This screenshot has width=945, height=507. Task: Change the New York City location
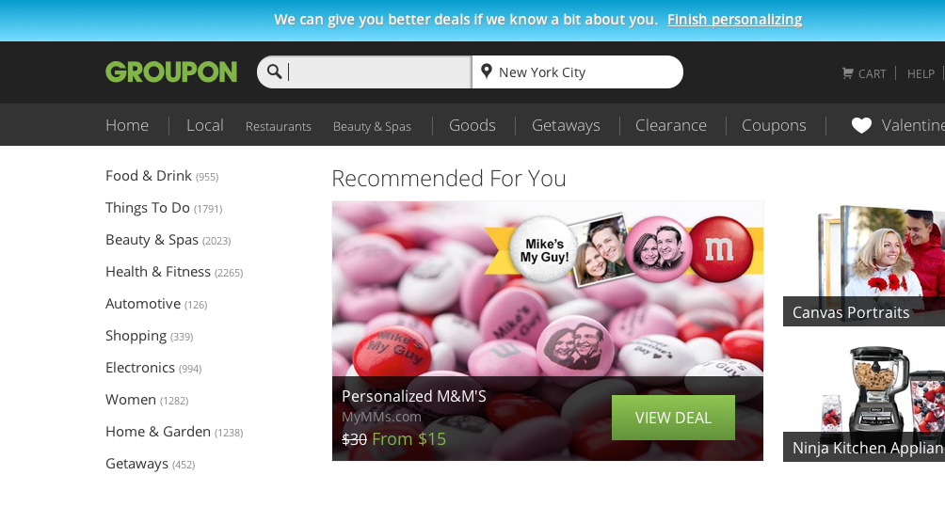click(x=577, y=72)
